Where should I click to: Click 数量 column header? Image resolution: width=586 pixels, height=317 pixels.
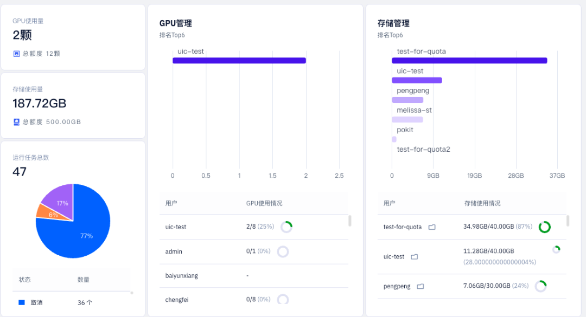click(84, 280)
